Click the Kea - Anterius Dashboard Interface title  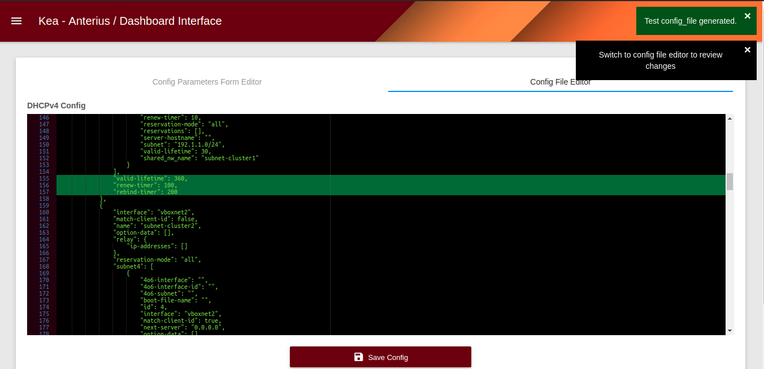(x=130, y=21)
